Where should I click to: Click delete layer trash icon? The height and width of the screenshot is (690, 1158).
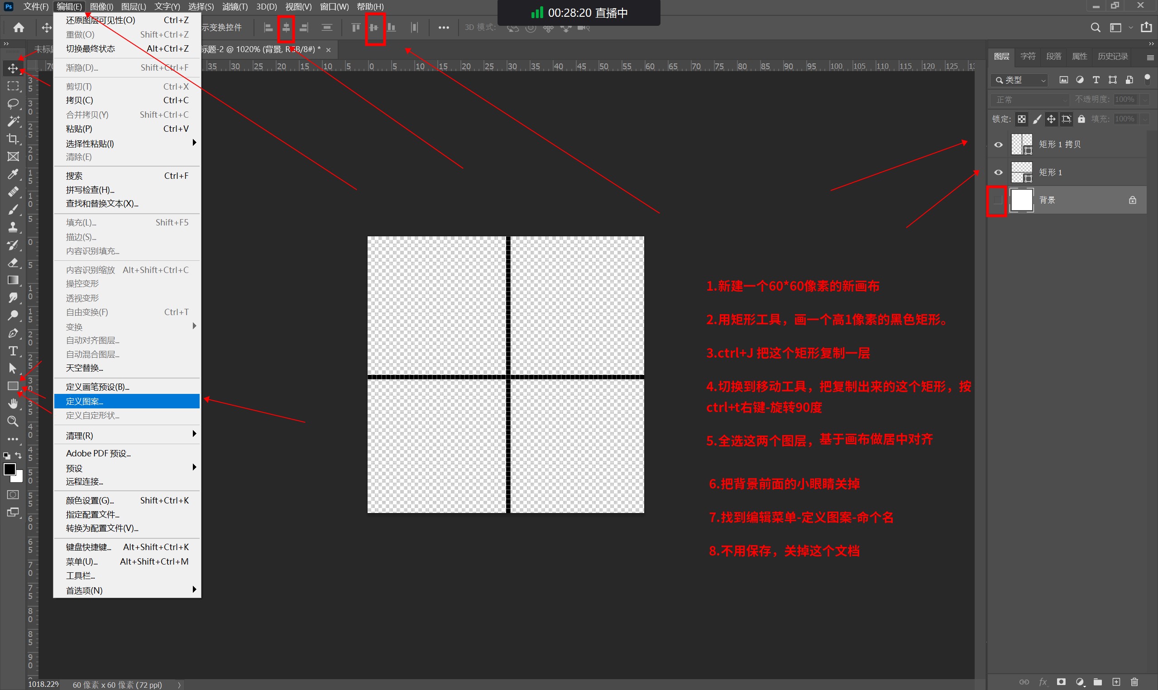(x=1134, y=682)
